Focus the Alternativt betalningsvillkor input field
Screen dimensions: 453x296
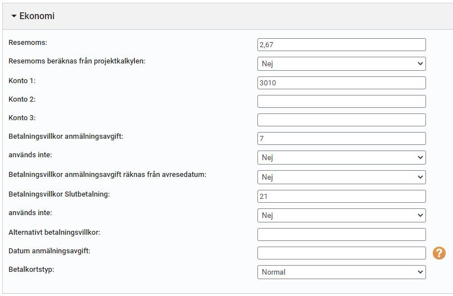[342, 234]
